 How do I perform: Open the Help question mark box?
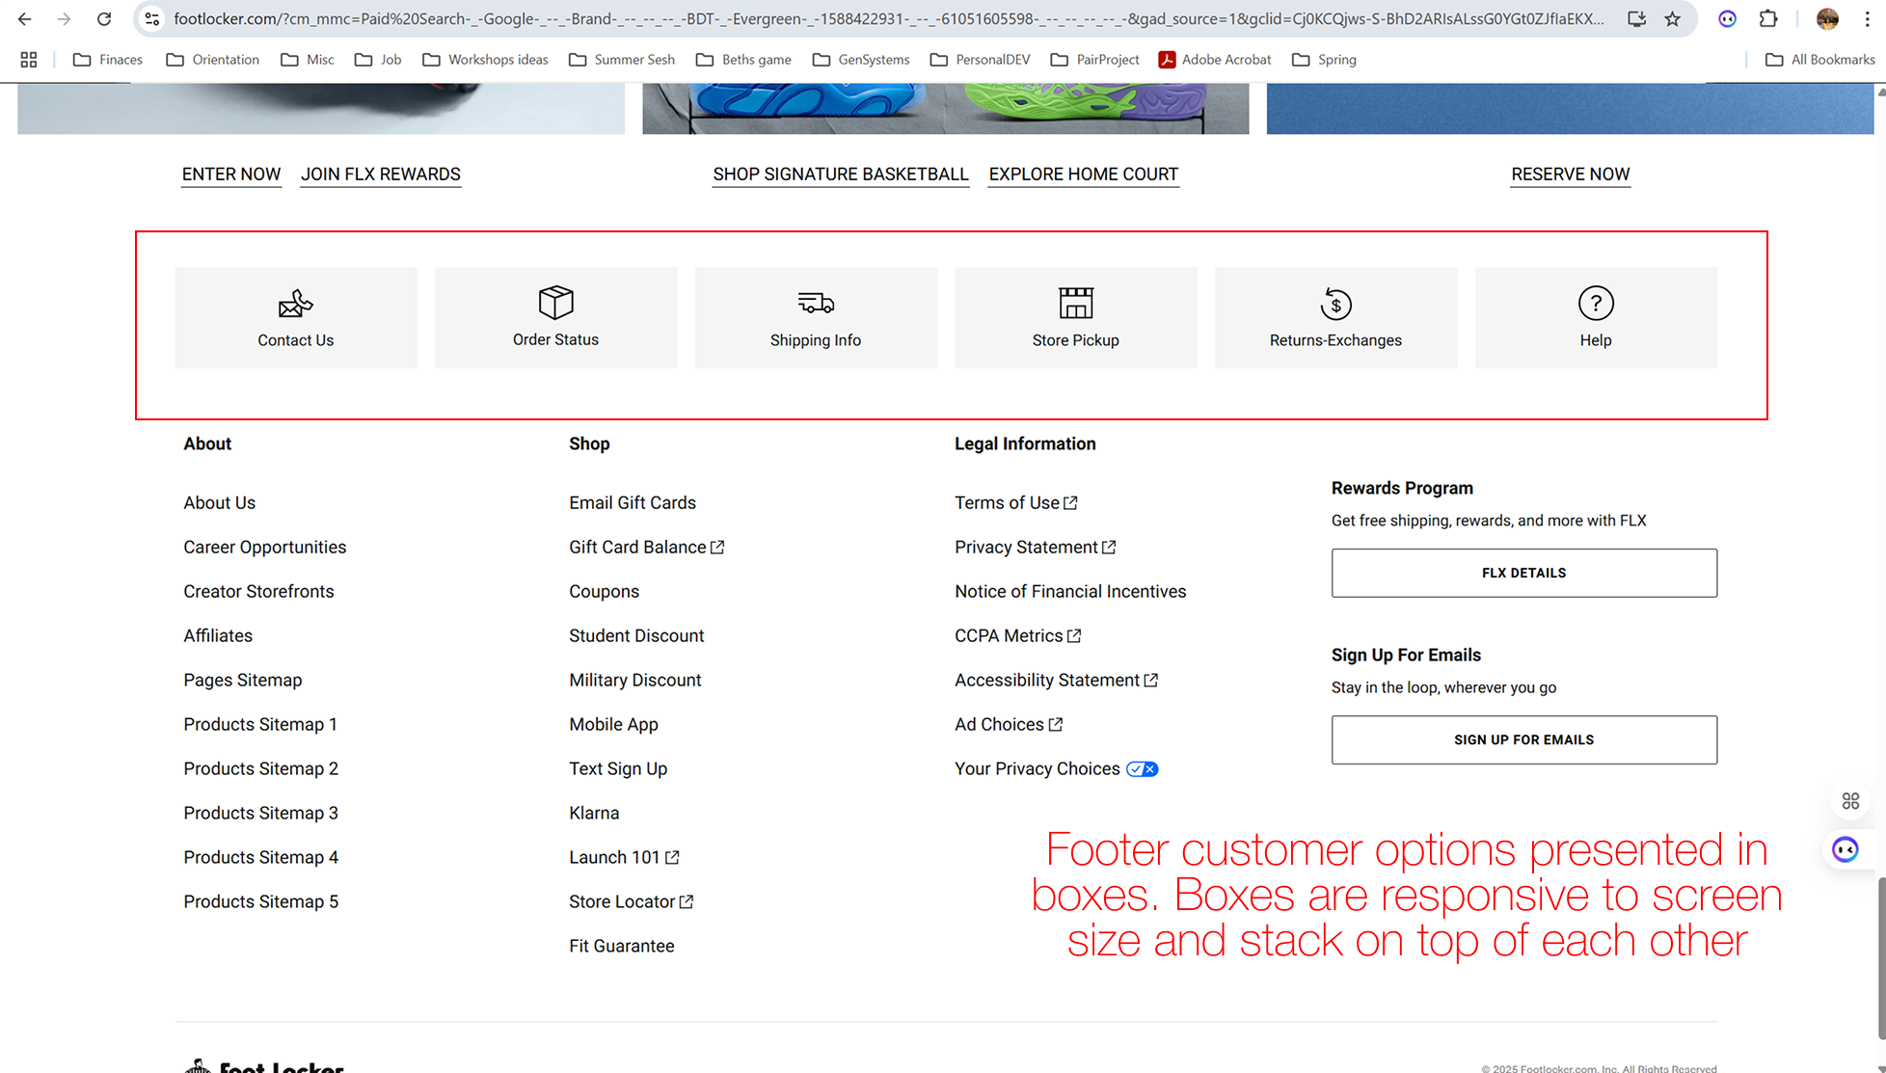[x=1596, y=318]
